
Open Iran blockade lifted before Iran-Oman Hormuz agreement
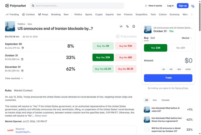pyautogui.click(x=168, y=120)
